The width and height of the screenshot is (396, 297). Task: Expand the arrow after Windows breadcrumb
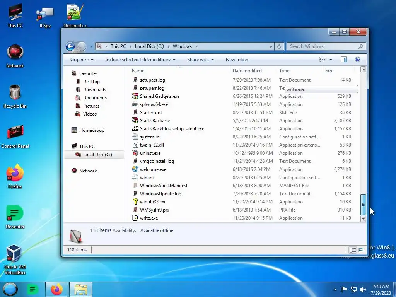[x=196, y=46]
